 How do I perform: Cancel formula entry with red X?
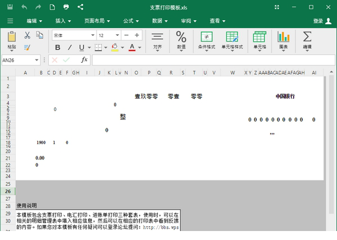(54, 60)
